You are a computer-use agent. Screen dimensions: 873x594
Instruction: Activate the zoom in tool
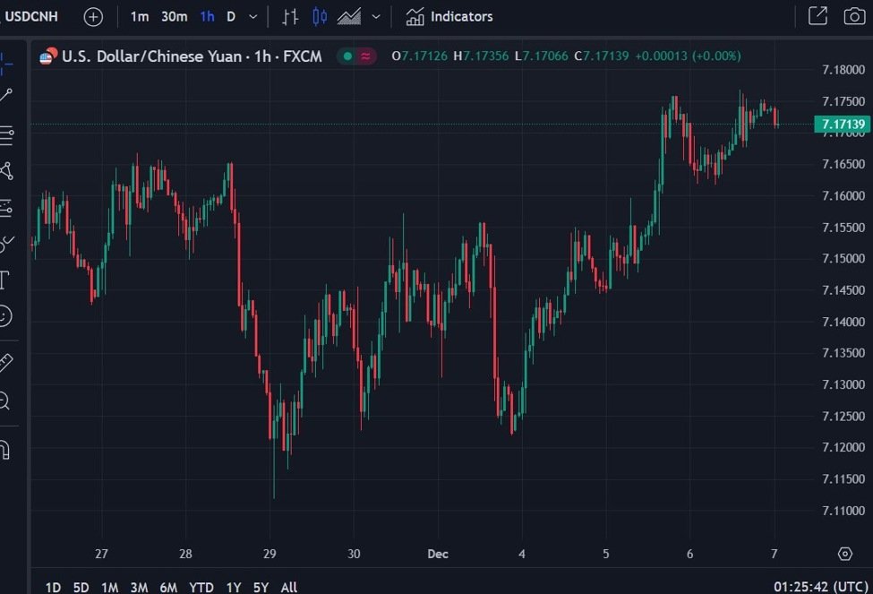[x=5, y=400]
